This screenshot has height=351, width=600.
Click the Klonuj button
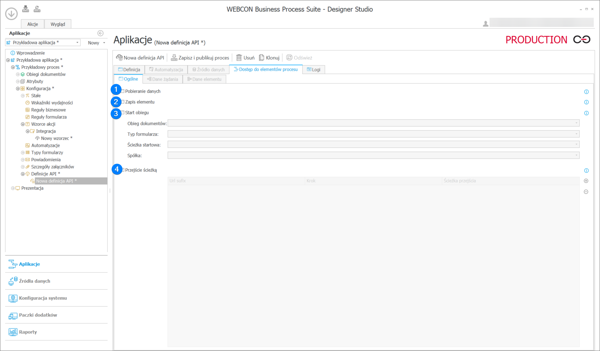tap(269, 58)
